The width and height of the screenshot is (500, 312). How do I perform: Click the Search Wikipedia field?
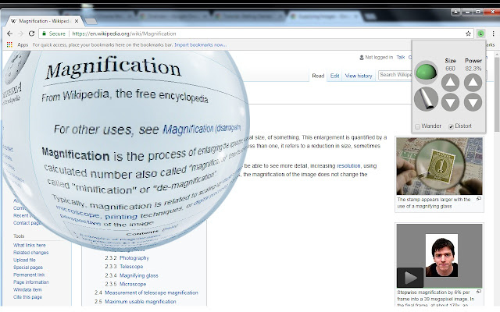point(395,75)
